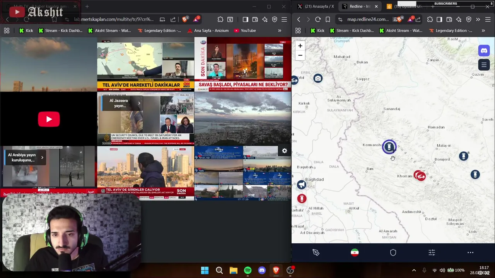
Task: Expand hidden bookmarks in the Redline window
Action: point(483,31)
